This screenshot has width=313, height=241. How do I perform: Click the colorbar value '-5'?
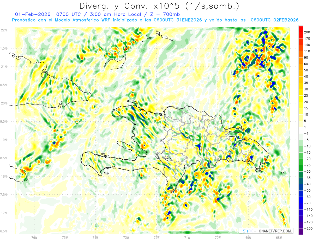pyautogui.click(x=307, y=140)
